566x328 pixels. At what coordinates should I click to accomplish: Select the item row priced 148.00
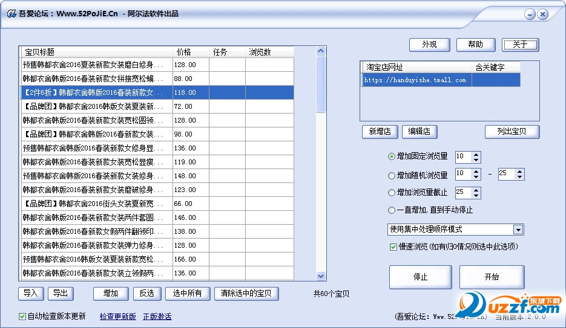(158, 176)
